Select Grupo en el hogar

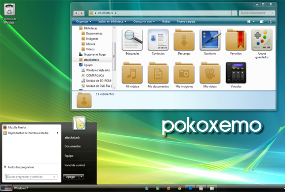point(95,54)
